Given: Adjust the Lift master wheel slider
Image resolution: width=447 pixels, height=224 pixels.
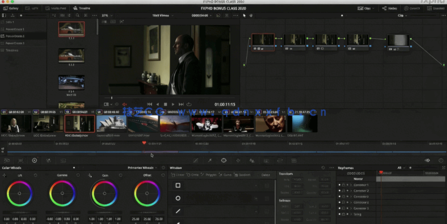Looking at the screenshot, I should pos(20,212).
